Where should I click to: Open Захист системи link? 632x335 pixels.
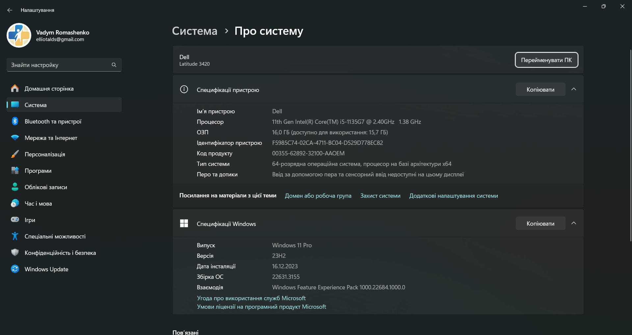pyautogui.click(x=380, y=196)
